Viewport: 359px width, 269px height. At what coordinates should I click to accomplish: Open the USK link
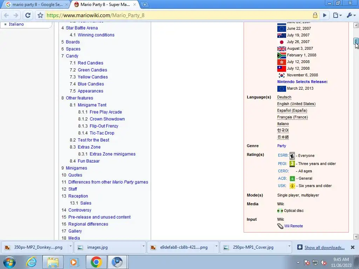tap(282, 186)
